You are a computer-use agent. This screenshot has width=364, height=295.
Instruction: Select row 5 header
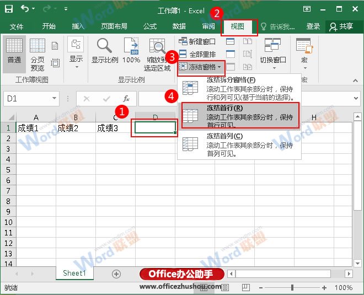[x=8, y=170]
